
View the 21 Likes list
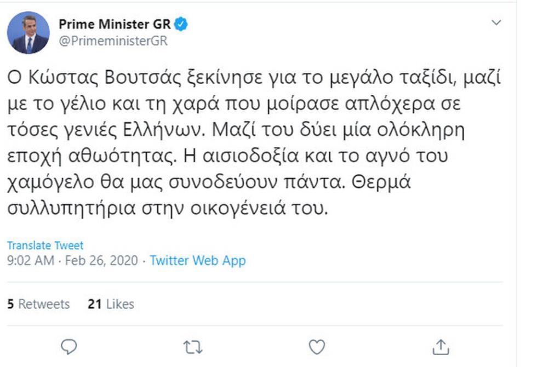point(111,304)
